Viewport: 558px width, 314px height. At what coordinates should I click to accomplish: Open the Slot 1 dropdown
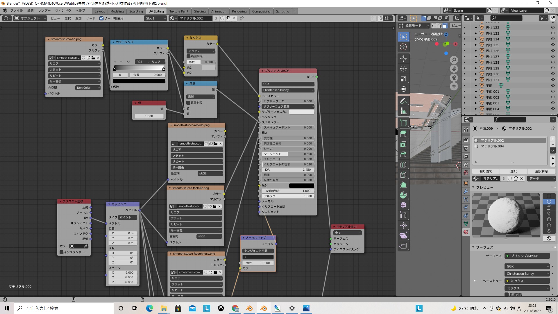156,18
